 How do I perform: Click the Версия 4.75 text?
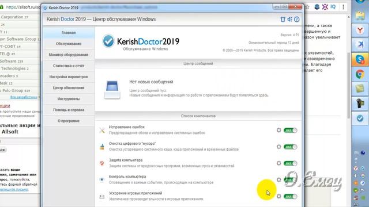coord(289,34)
